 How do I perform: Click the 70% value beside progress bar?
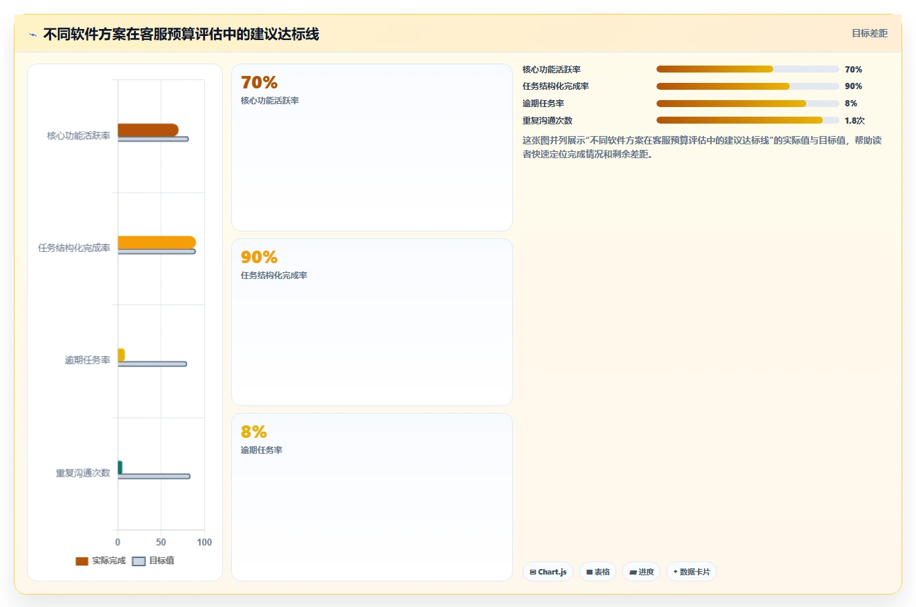tap(853, 69)
